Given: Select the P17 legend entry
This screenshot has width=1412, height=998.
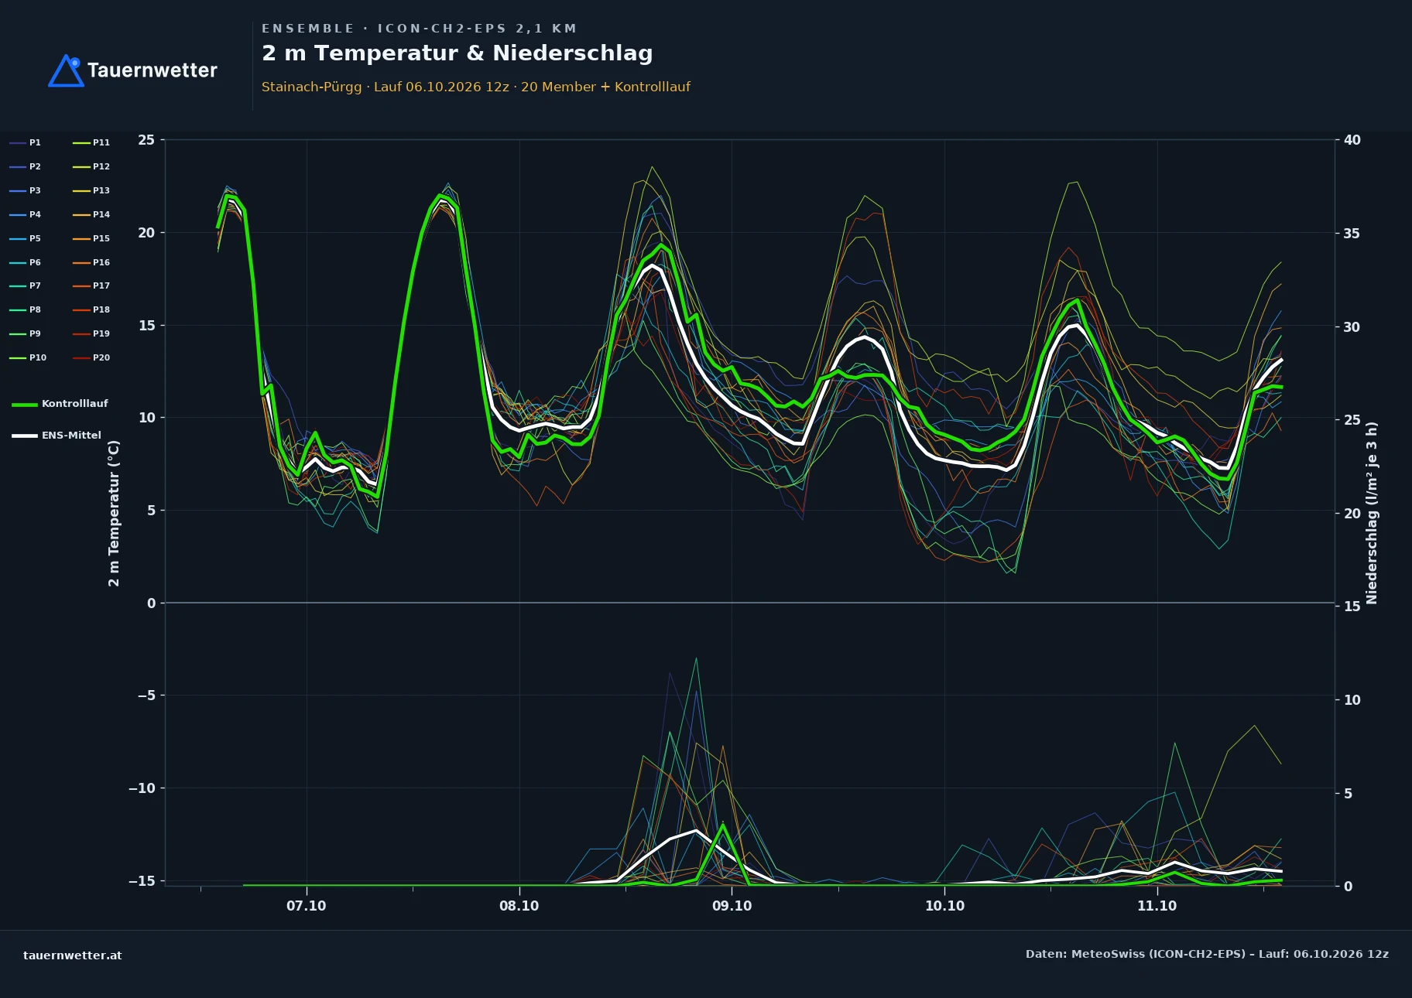Looking at the screenshot, I should [91, 285].
